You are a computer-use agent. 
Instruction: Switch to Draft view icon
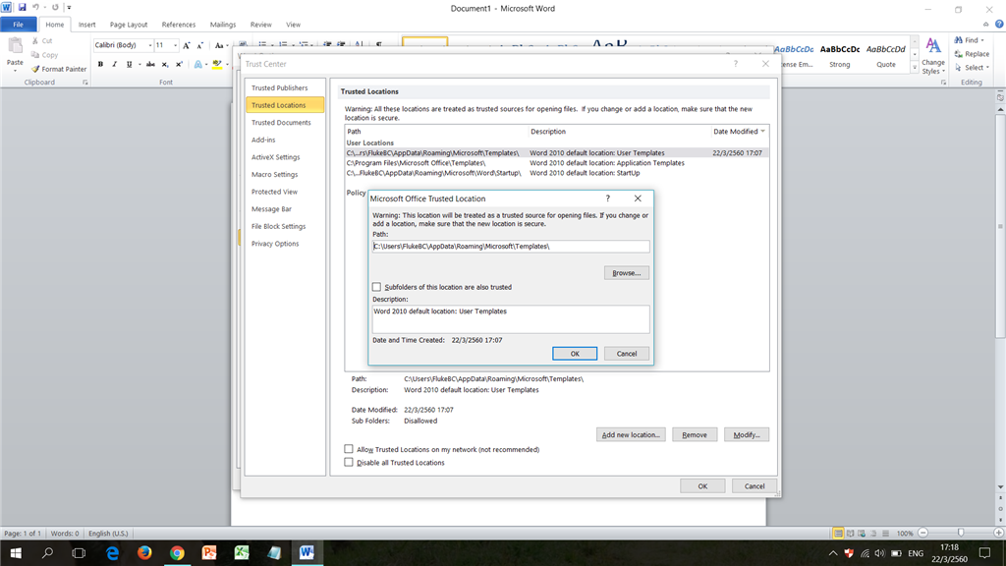pos(885,534)
